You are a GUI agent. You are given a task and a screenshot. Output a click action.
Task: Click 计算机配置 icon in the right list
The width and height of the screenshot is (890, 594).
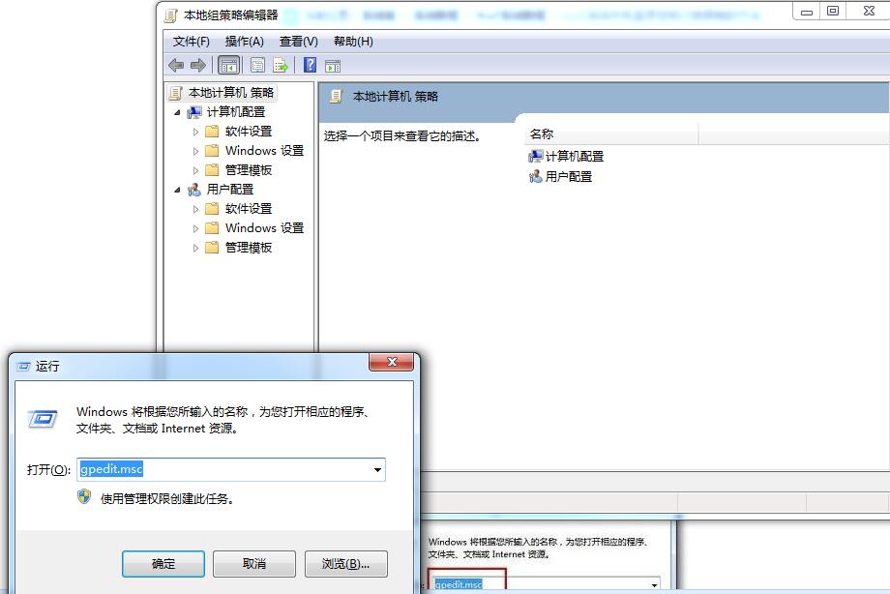click(535, 156)
